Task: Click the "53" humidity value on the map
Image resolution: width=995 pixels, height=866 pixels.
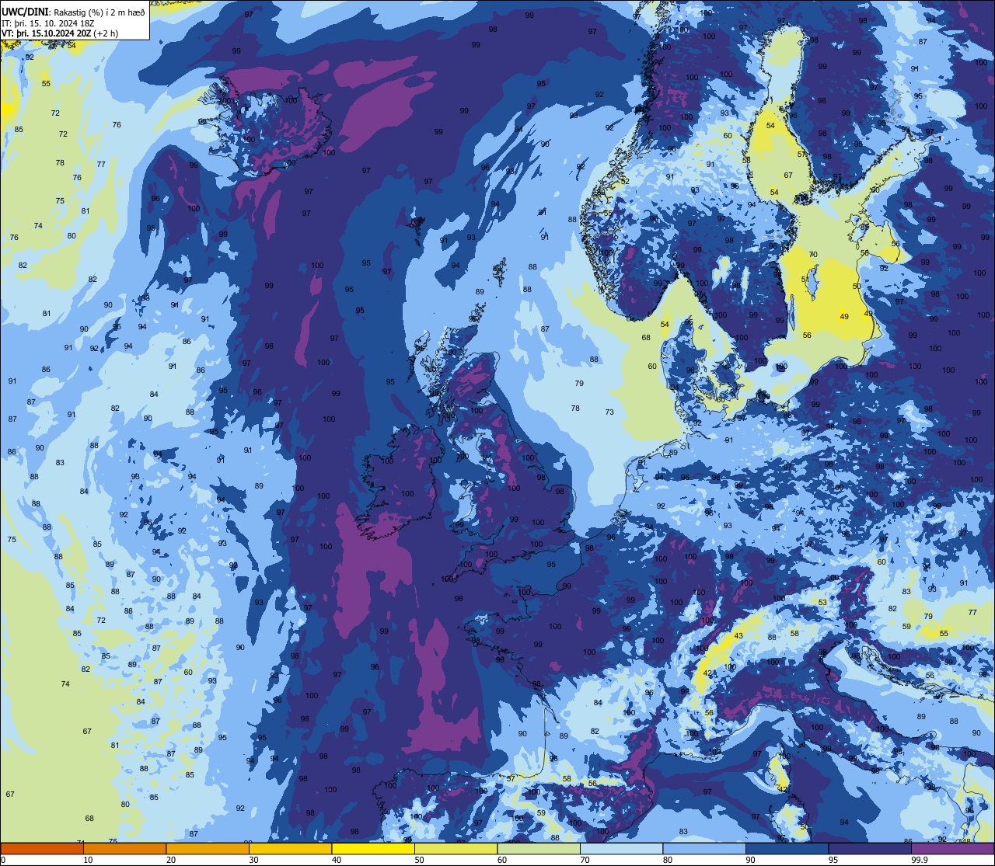Action: pyautogui.click(x=822, y=602)
